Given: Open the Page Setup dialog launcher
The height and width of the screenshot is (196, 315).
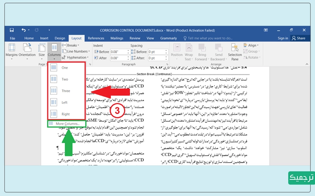Looking at the screenshot, I should coord(90,64).
